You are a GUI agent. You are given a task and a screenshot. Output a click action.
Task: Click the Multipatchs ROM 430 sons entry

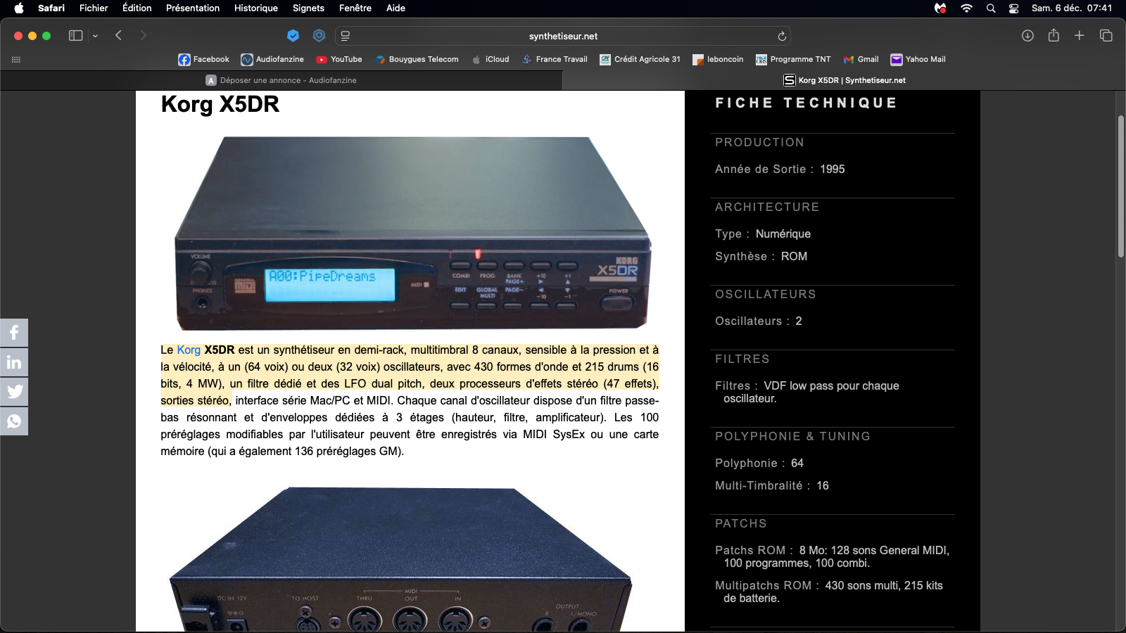pyautogui.click(x=829, y=592)
